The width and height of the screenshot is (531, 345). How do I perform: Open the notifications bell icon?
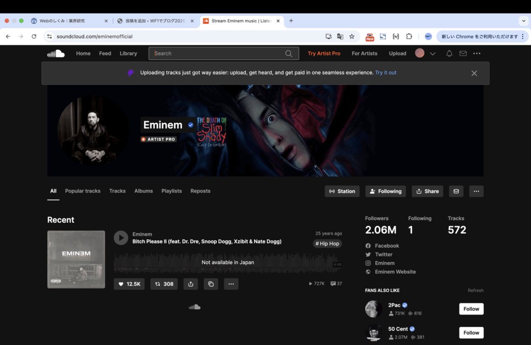pyautogui.click(x=449, y=53)
